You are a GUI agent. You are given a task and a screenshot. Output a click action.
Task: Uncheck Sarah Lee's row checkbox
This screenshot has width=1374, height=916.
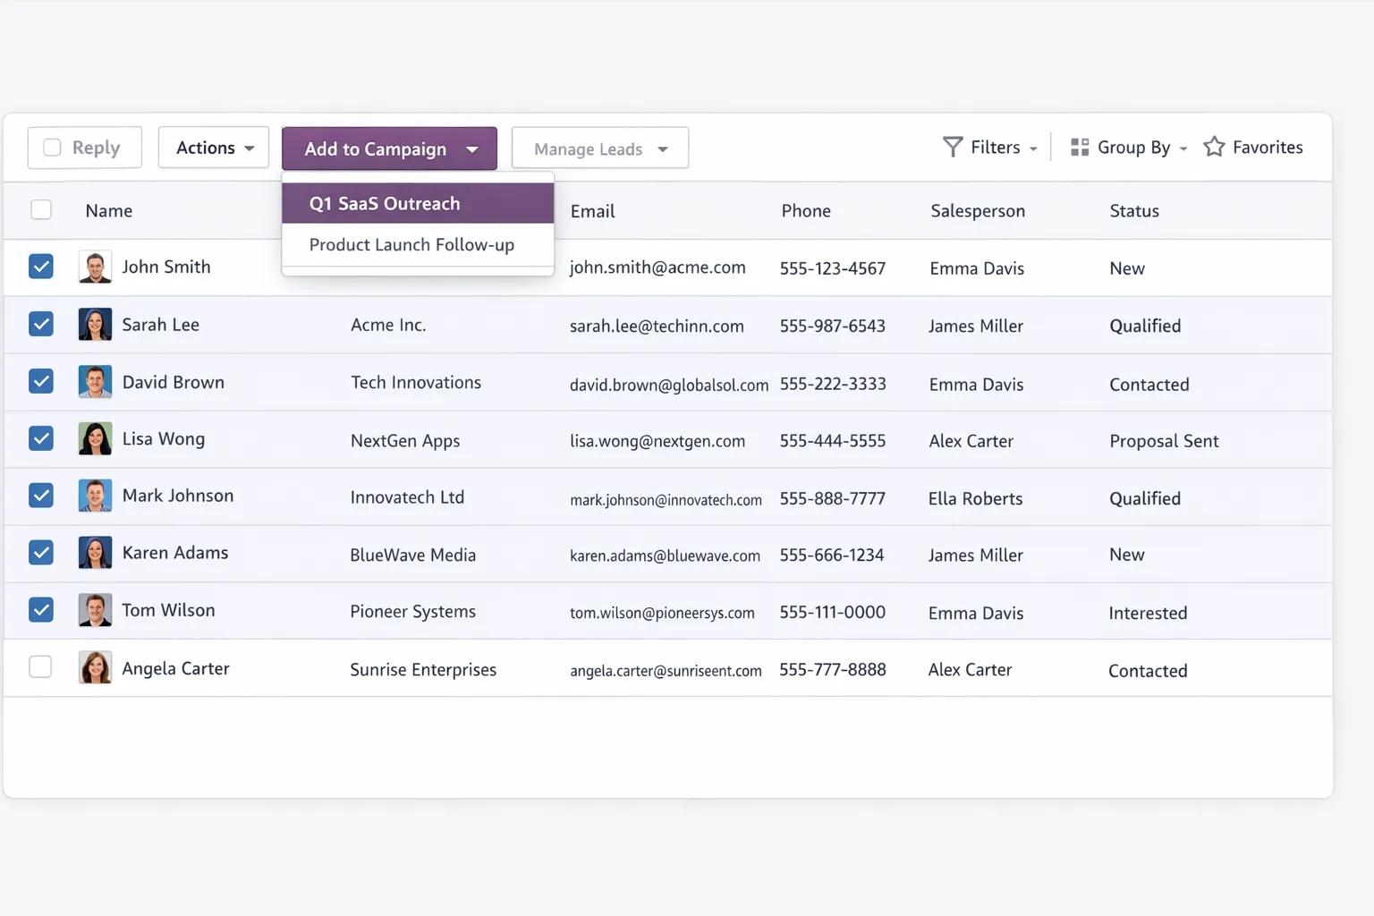[41, 324]
